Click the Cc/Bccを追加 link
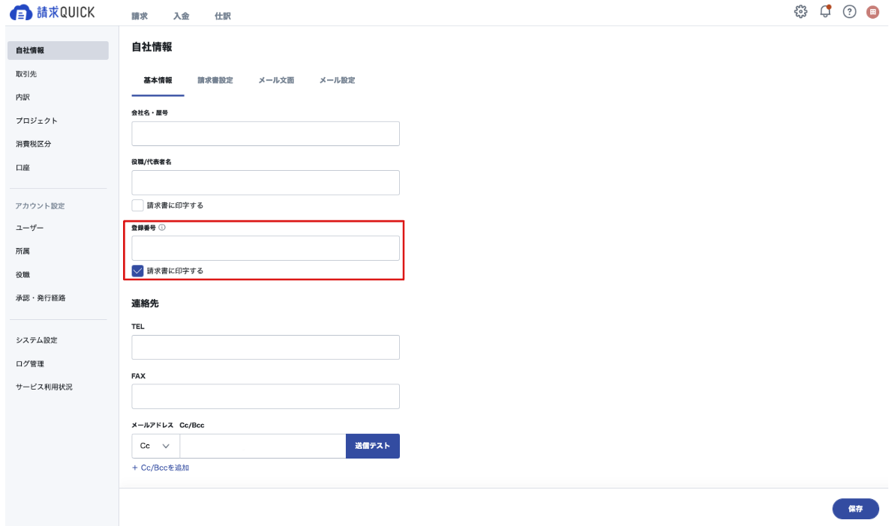Viewport: 889px width, 526px height. click(161, 468)
